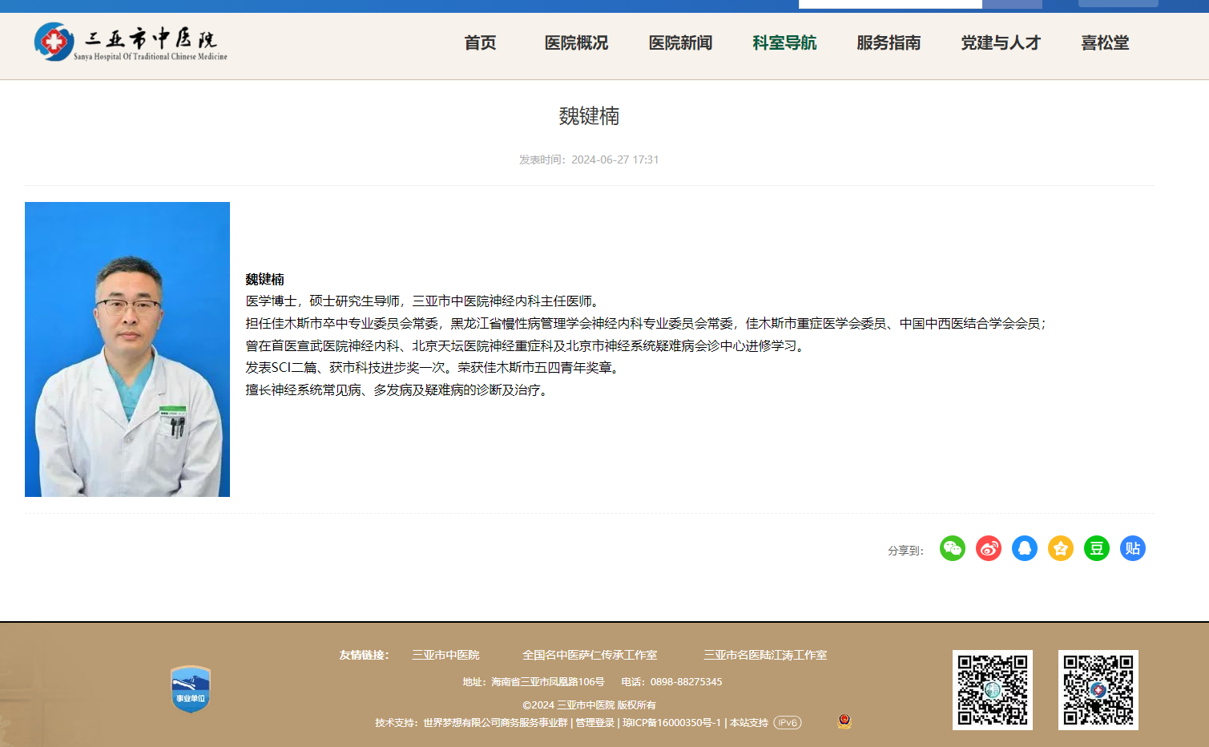Click the line starting 擅长神经系统常见病

[x=398, y=390]
